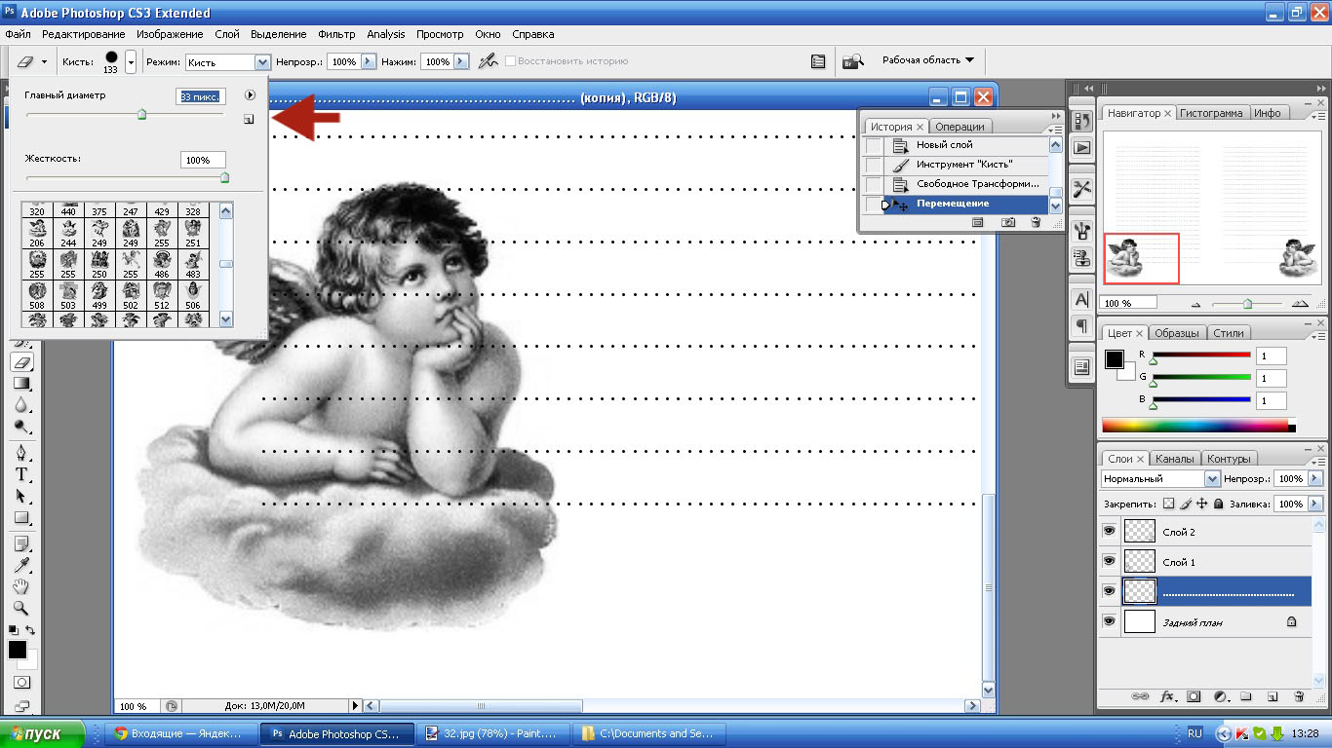Hide the Слой 1 layer
This screenshot has width=1332, height=748.
pyautogui.click(x=1109, y=561)
